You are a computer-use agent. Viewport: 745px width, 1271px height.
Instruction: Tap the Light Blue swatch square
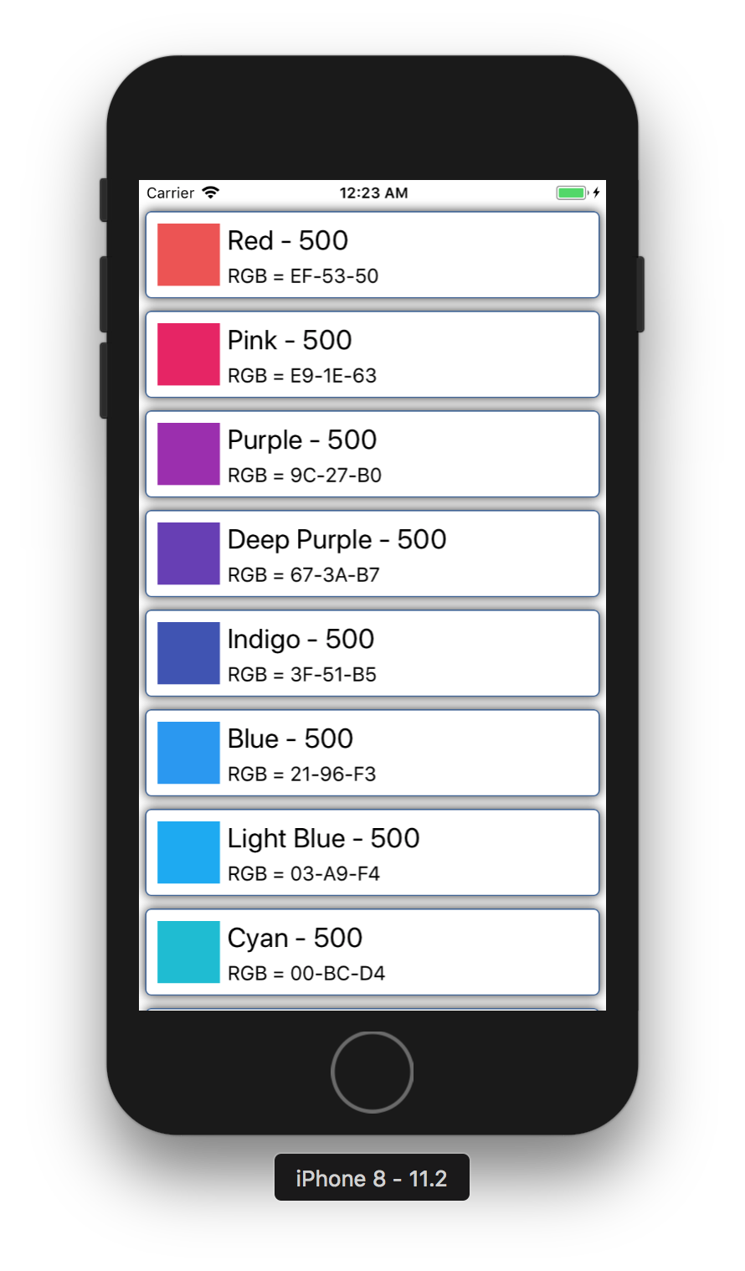coord(188,852)
